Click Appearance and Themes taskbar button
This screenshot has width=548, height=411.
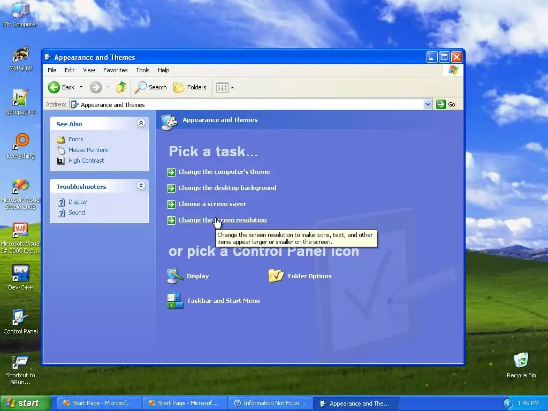pyautogui.click(x=356, y=404)
